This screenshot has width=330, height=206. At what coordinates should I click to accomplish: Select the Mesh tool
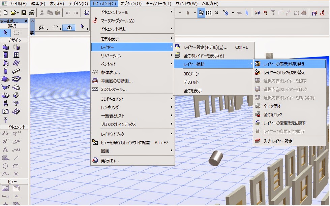pyautogui.click(x=5, y=95)
